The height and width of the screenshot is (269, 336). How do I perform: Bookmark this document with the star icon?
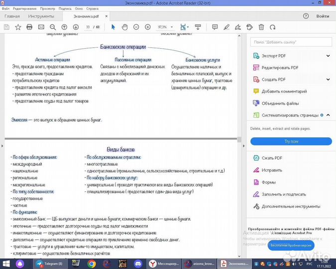tap(18, 27)
